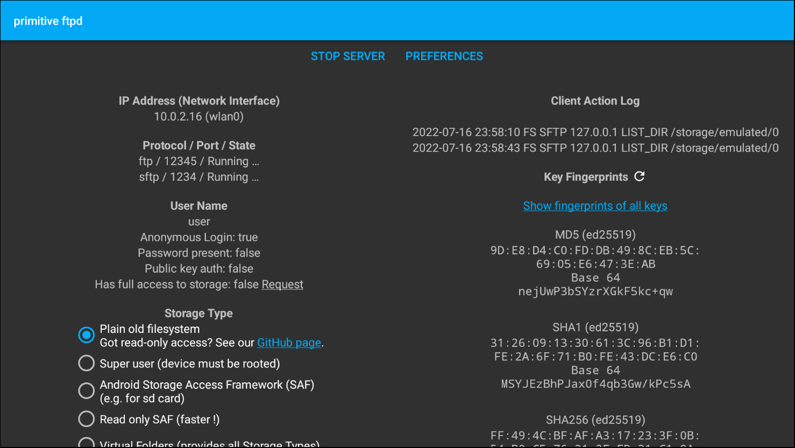Click the 23:58:43 LIST_DIR log entry

click(595, 148)
